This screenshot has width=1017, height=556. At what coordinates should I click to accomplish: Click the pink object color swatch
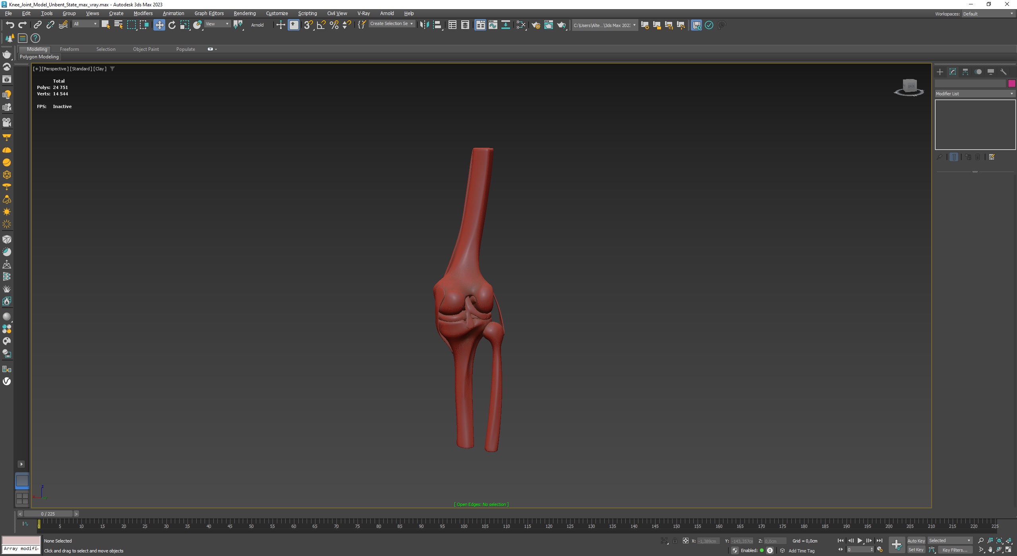[x=1011, y=83]
